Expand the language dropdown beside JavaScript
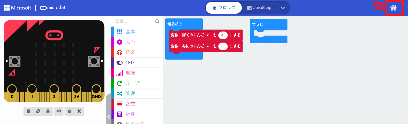 tap(283, 8)
